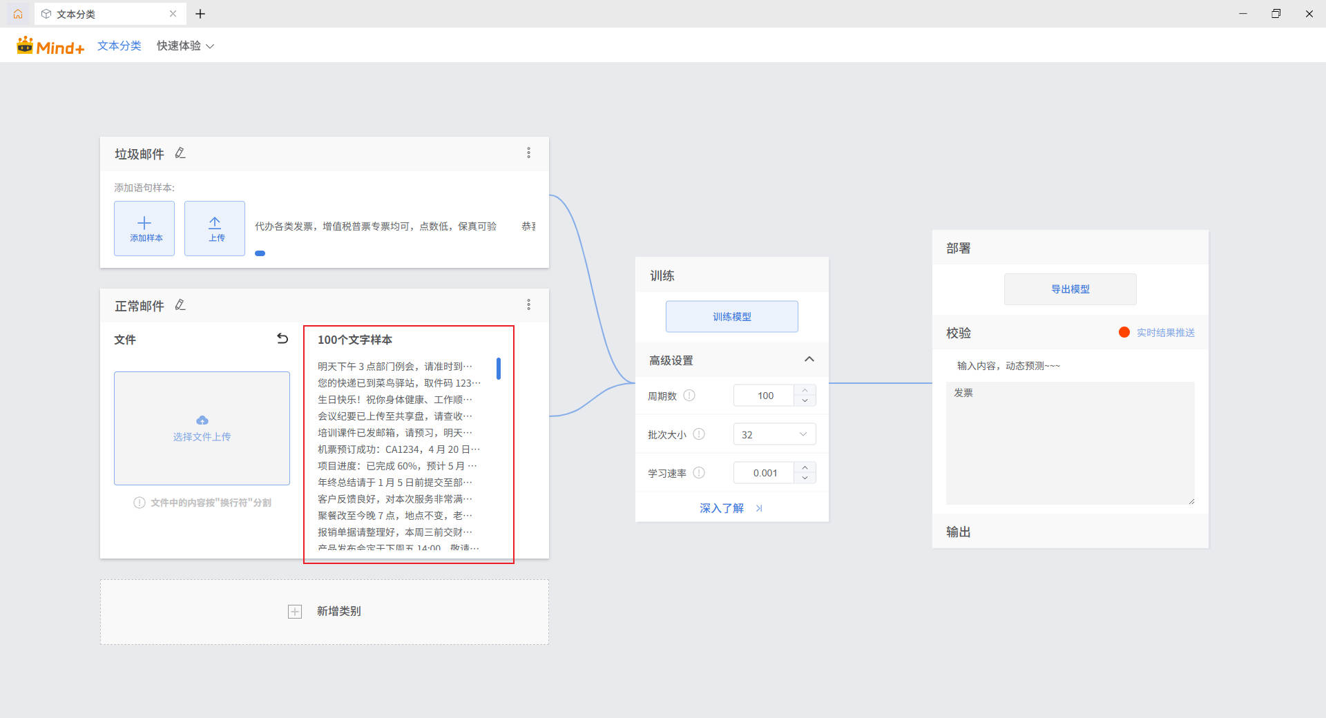Click 添加样本 button in 垃圾邮件
The image size is (1326, 718).
144,229
